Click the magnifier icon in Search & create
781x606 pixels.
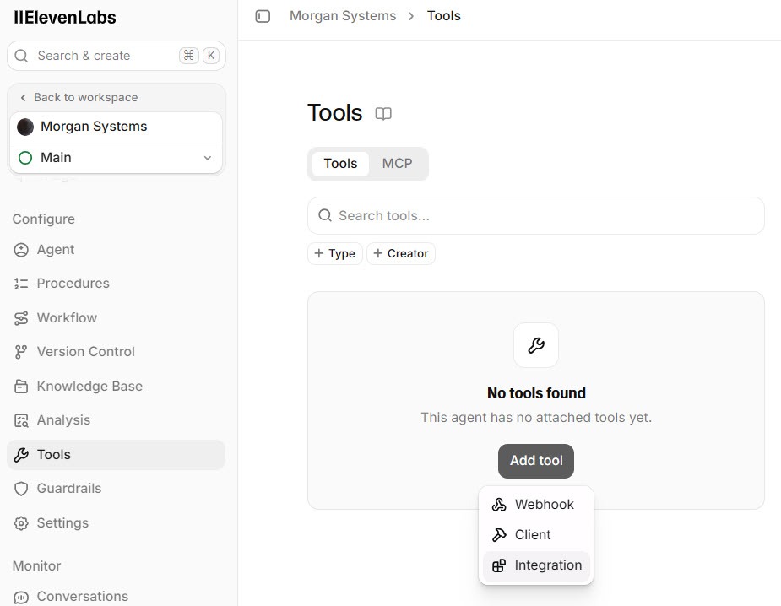tap(21, 56)
